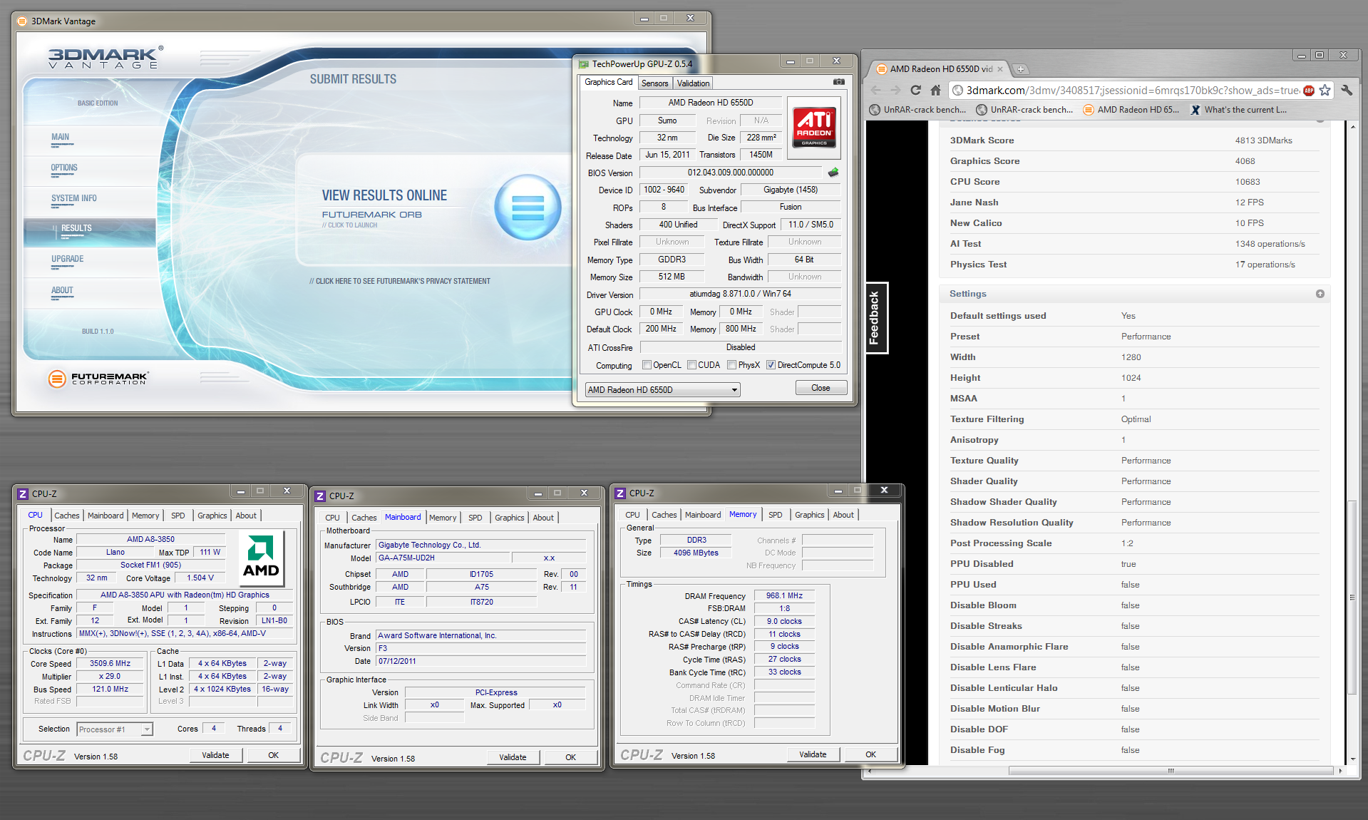Click the GPU-Z Name field AMD Radeon HD 6550D
The image size is (1368, 820).
(710, 103)
